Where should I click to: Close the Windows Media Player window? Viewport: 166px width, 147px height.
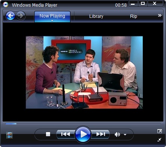(x=155, y=3)
